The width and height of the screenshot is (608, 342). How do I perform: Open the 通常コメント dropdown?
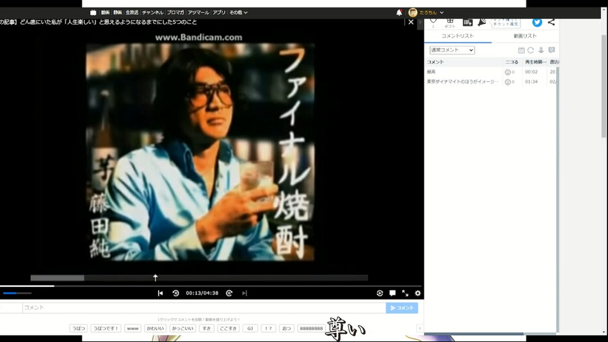point(452,50)
